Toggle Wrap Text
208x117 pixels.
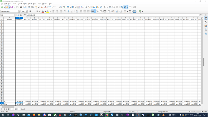[77, 11]
